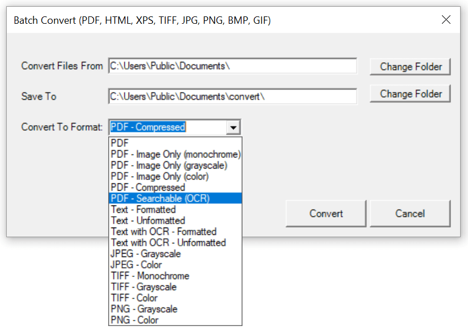468x330 pixels.
Task: Select PNG - Color conversion format
Action: tap(134, 320)
